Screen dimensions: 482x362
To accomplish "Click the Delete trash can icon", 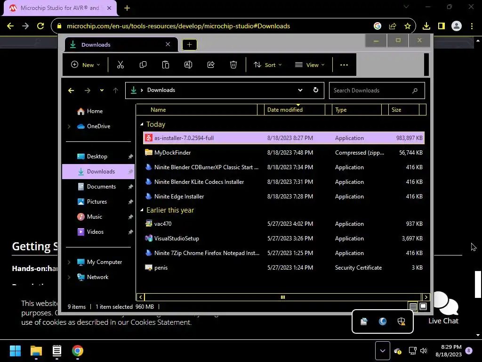I will tap(233, 65).
